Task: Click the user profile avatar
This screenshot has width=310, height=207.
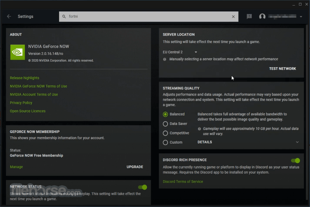Action: tap(262, 16)
